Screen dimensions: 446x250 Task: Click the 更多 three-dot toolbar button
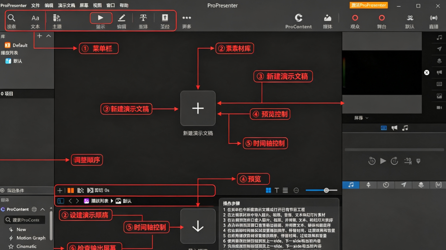(x=187, y=21)
